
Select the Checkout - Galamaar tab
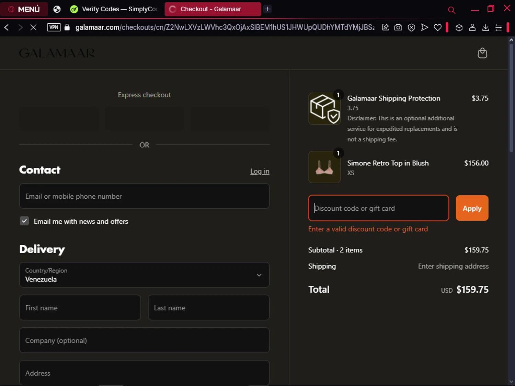click(213, 9)
